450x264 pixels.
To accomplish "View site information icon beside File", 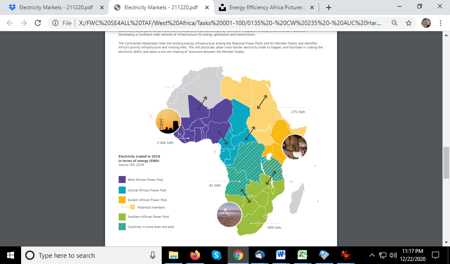I will tap(55, 23).
